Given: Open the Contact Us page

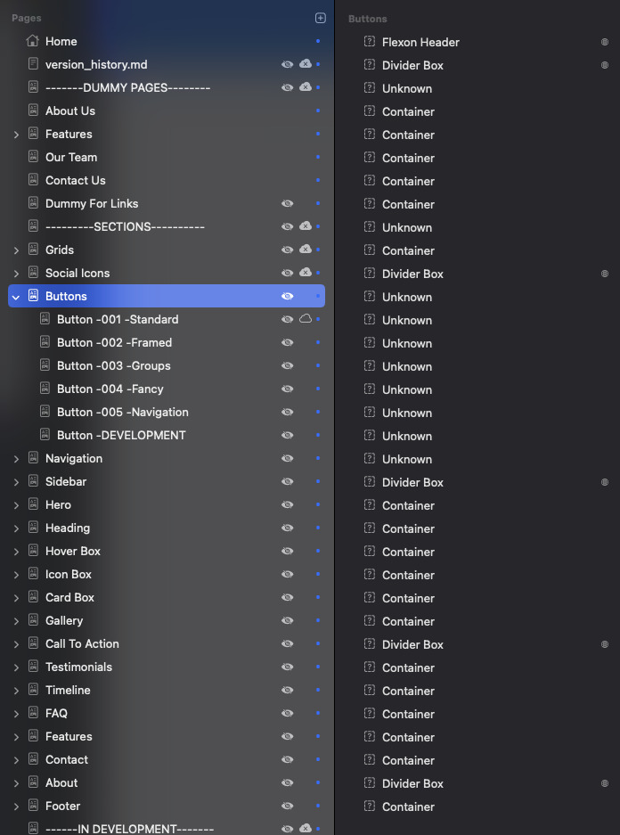Looking at the screenshot, I should (x=76, y=180).
